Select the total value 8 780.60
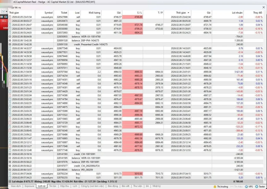This screenshot has width=267, height=189. (x=238, y=181)
